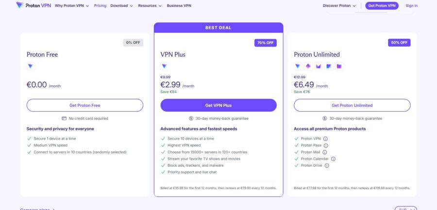The width and height of the screenshot is (437, 210).
Task: Expand the Why Proton VPN menu
Action: click(72, 5)
